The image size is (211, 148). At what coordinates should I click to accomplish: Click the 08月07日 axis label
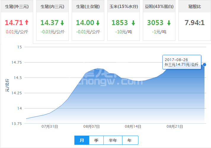[92, 126]
